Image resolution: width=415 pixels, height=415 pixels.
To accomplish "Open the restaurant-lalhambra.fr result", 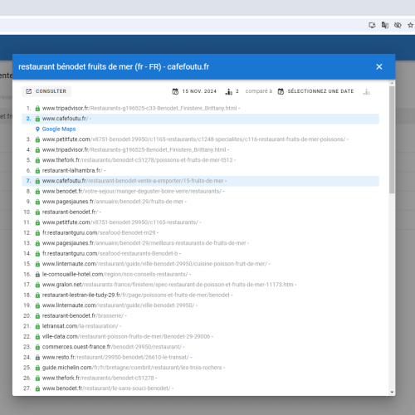I will coord(72,170).
